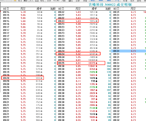Select the 09:24 row with volume 4004
The image size is (146, 121).
pyautogui.click(x=83, y=42)
